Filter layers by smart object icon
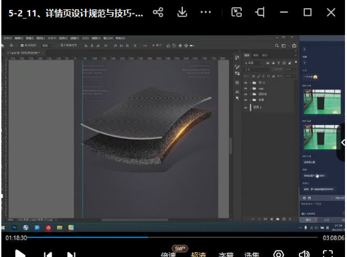This screenshot has width=347, height=257. (289, 63)
